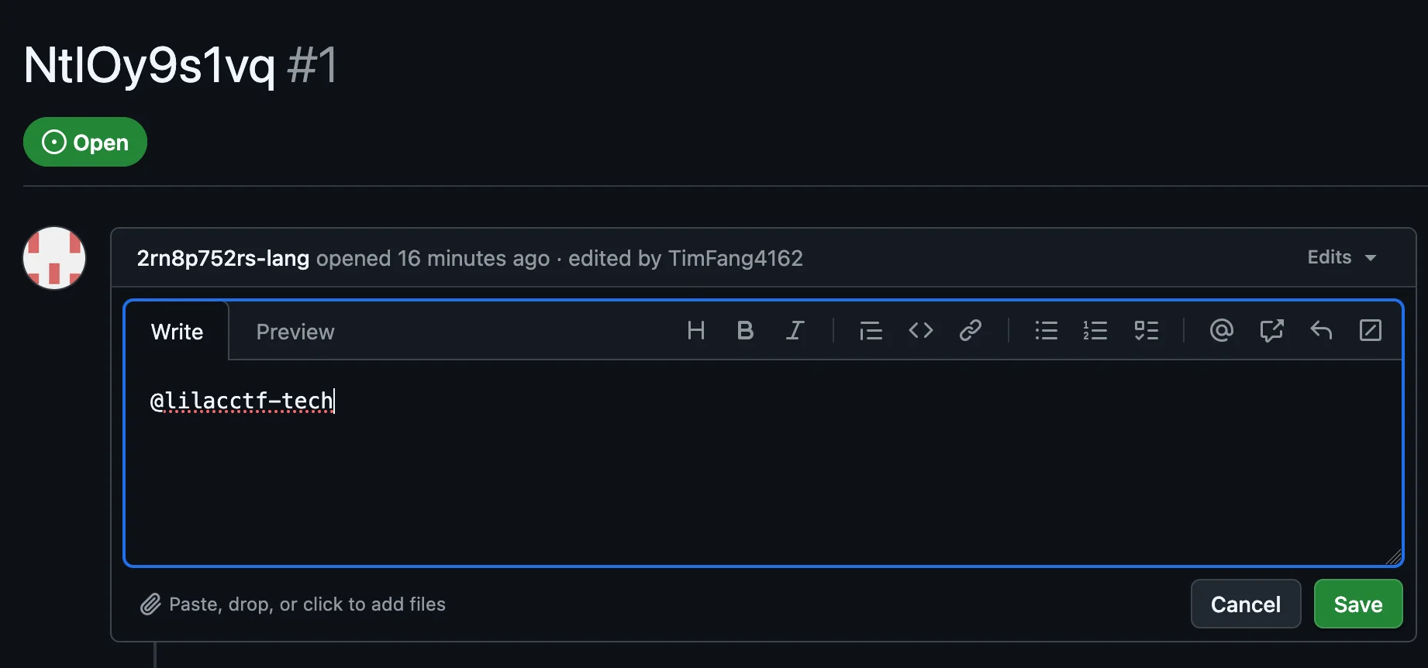This screenshot has width=1428, height=668.
Task: Insert a quote block
Action: tap(871, 331)
